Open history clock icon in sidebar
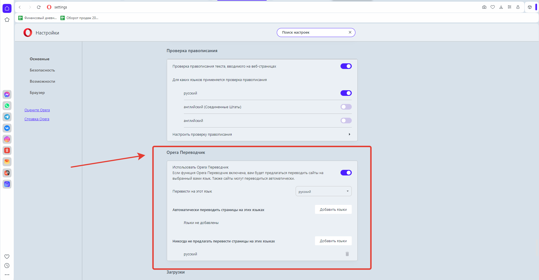 [7, 265]
